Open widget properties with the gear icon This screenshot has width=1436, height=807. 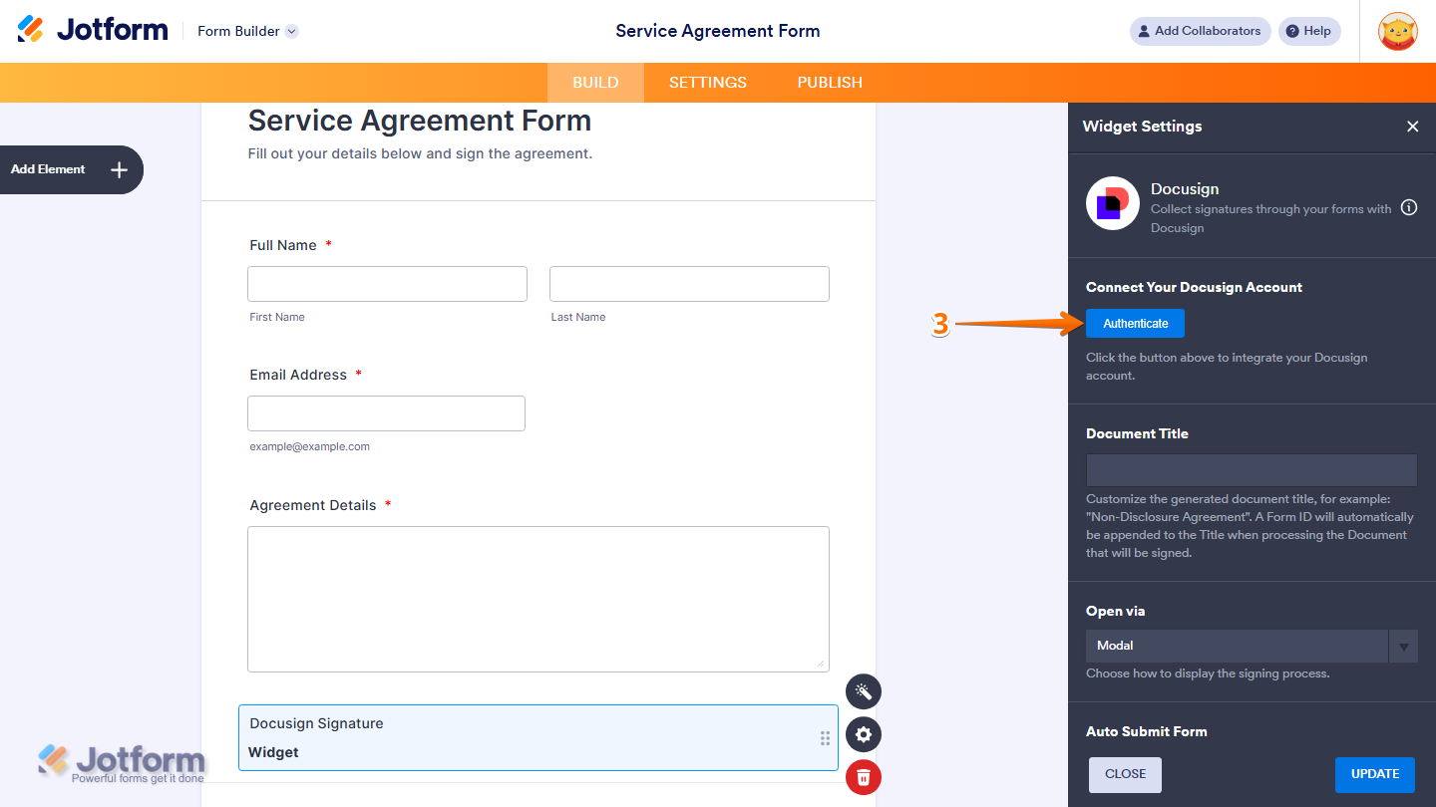point(863,734)
